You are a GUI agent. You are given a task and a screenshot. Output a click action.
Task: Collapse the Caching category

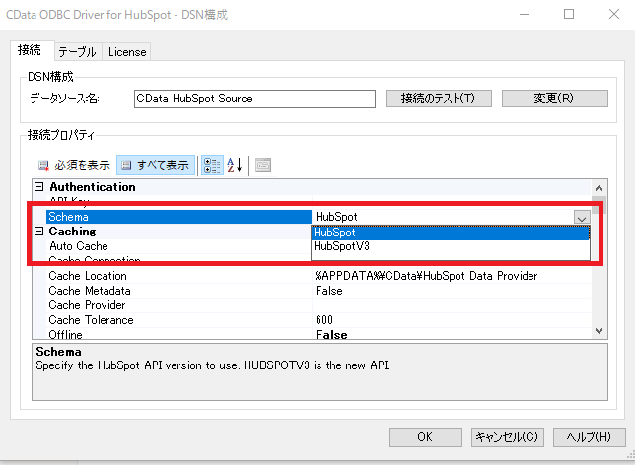(x=38, y=232)
